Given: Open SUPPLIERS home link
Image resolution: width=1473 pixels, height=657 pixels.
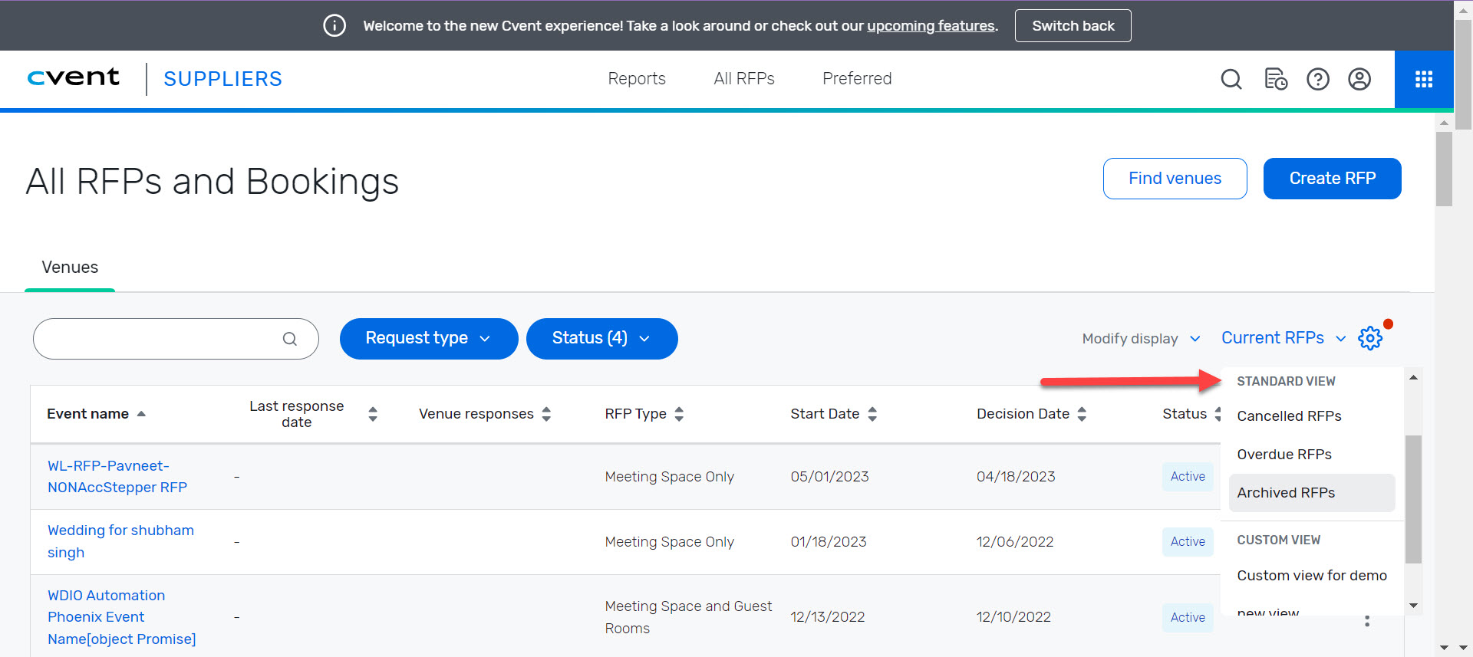Looking at the screenshot, I should click(222, 79).
